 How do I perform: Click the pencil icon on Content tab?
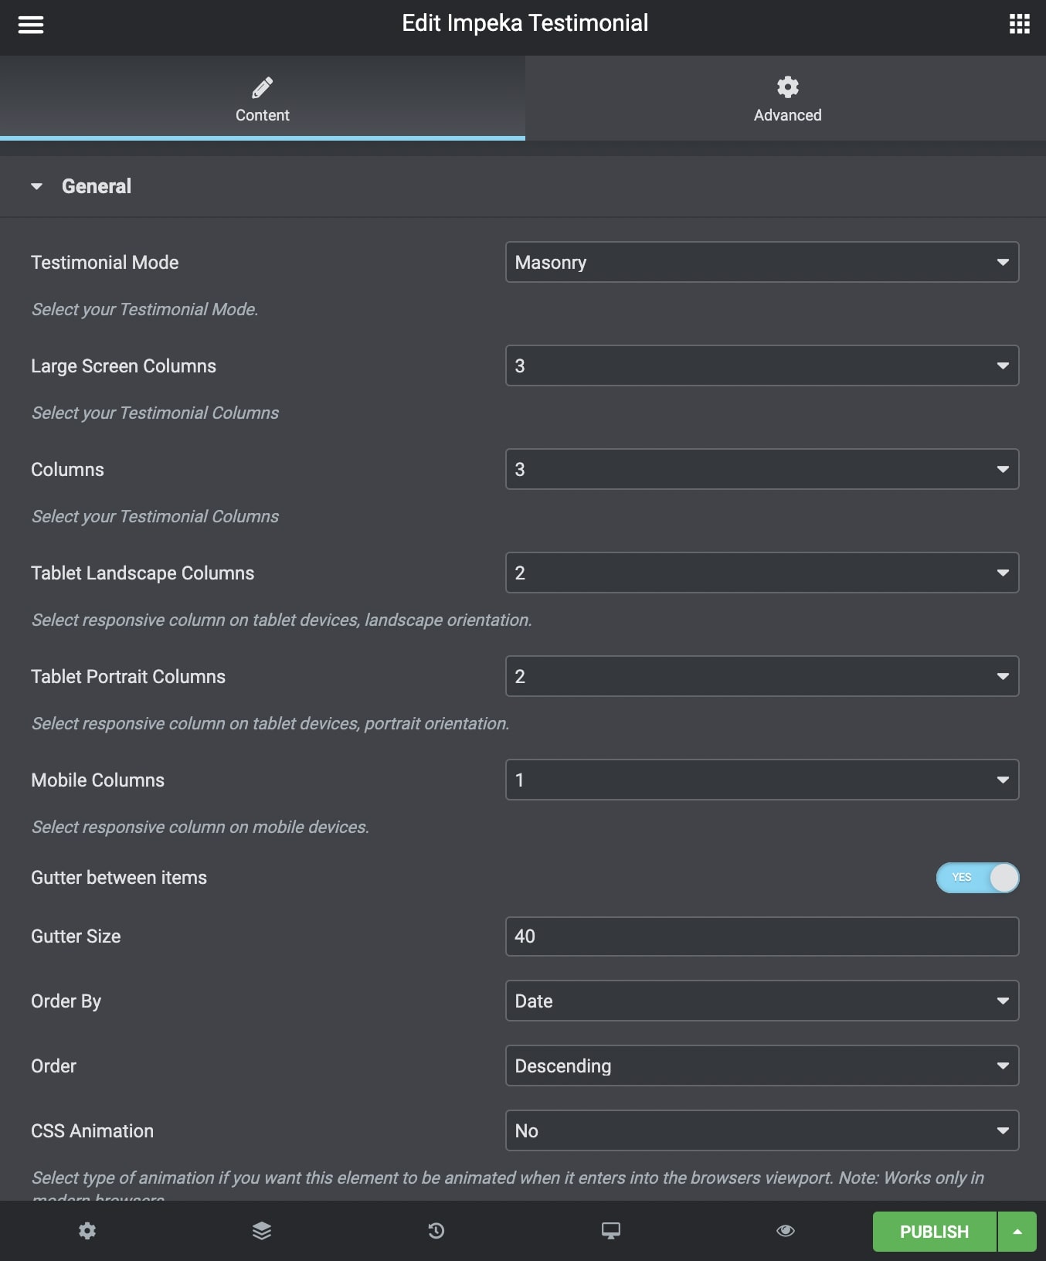click(x=263, y=87)
